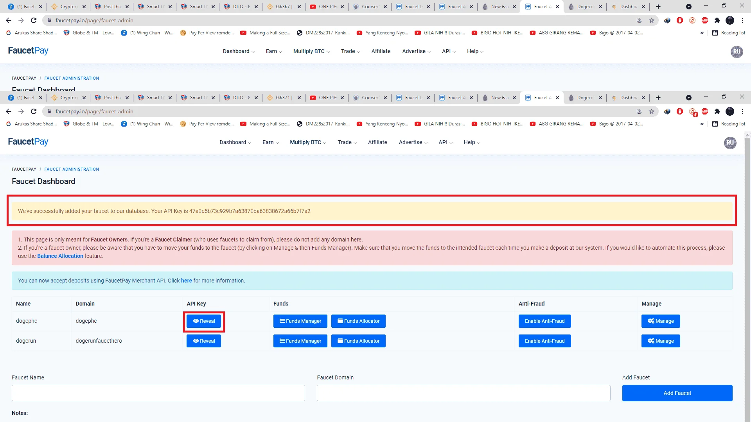Open red hand ad-blocker extension, lower window
This screenshot has height=422, width=751.
click(680, 112)
